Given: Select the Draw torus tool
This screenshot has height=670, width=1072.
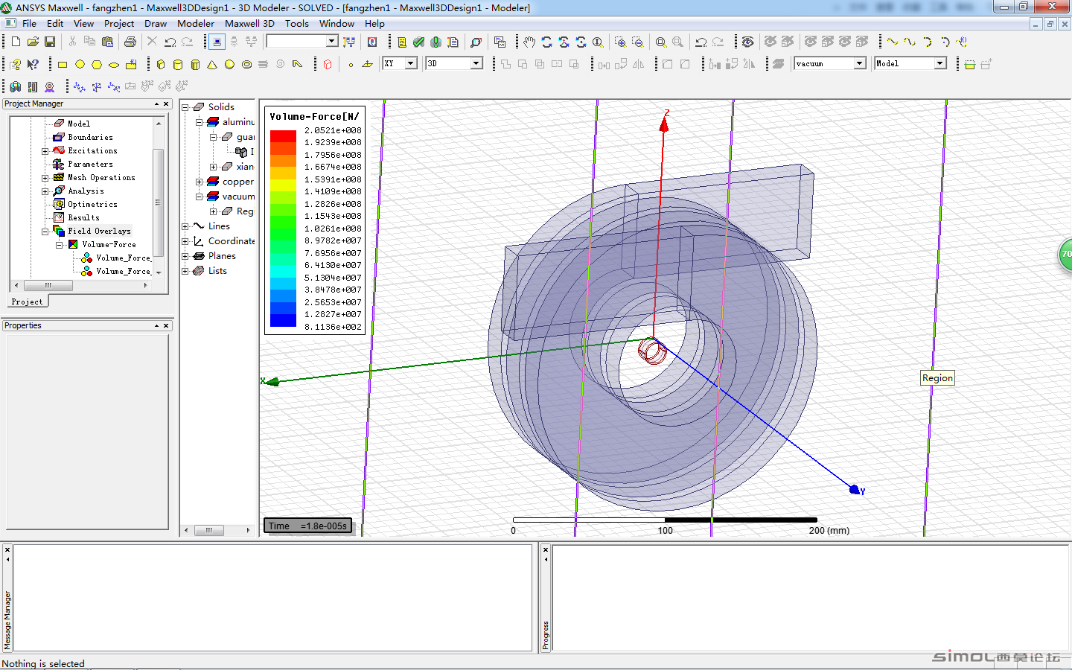Looking at the screenshot, I should [x=246, y=64].
